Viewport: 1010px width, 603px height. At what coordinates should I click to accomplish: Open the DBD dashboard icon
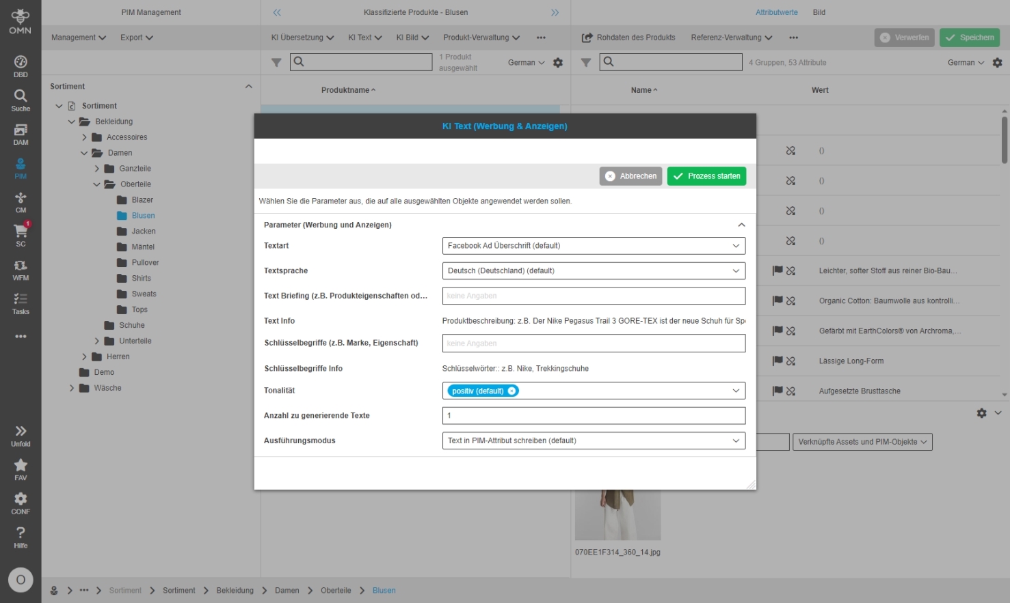pos(21,66)
